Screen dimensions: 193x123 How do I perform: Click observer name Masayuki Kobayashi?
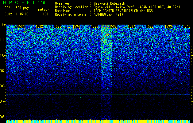(110, 3)
